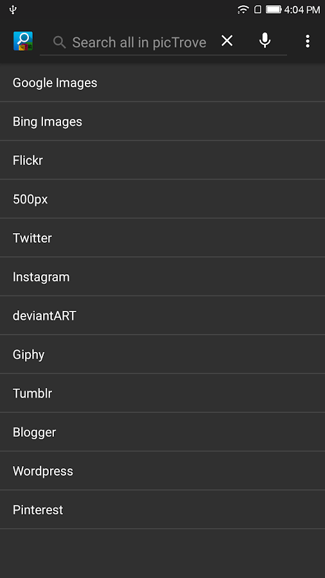
Task: Select Giphy list item
Action: pos(162,355)
